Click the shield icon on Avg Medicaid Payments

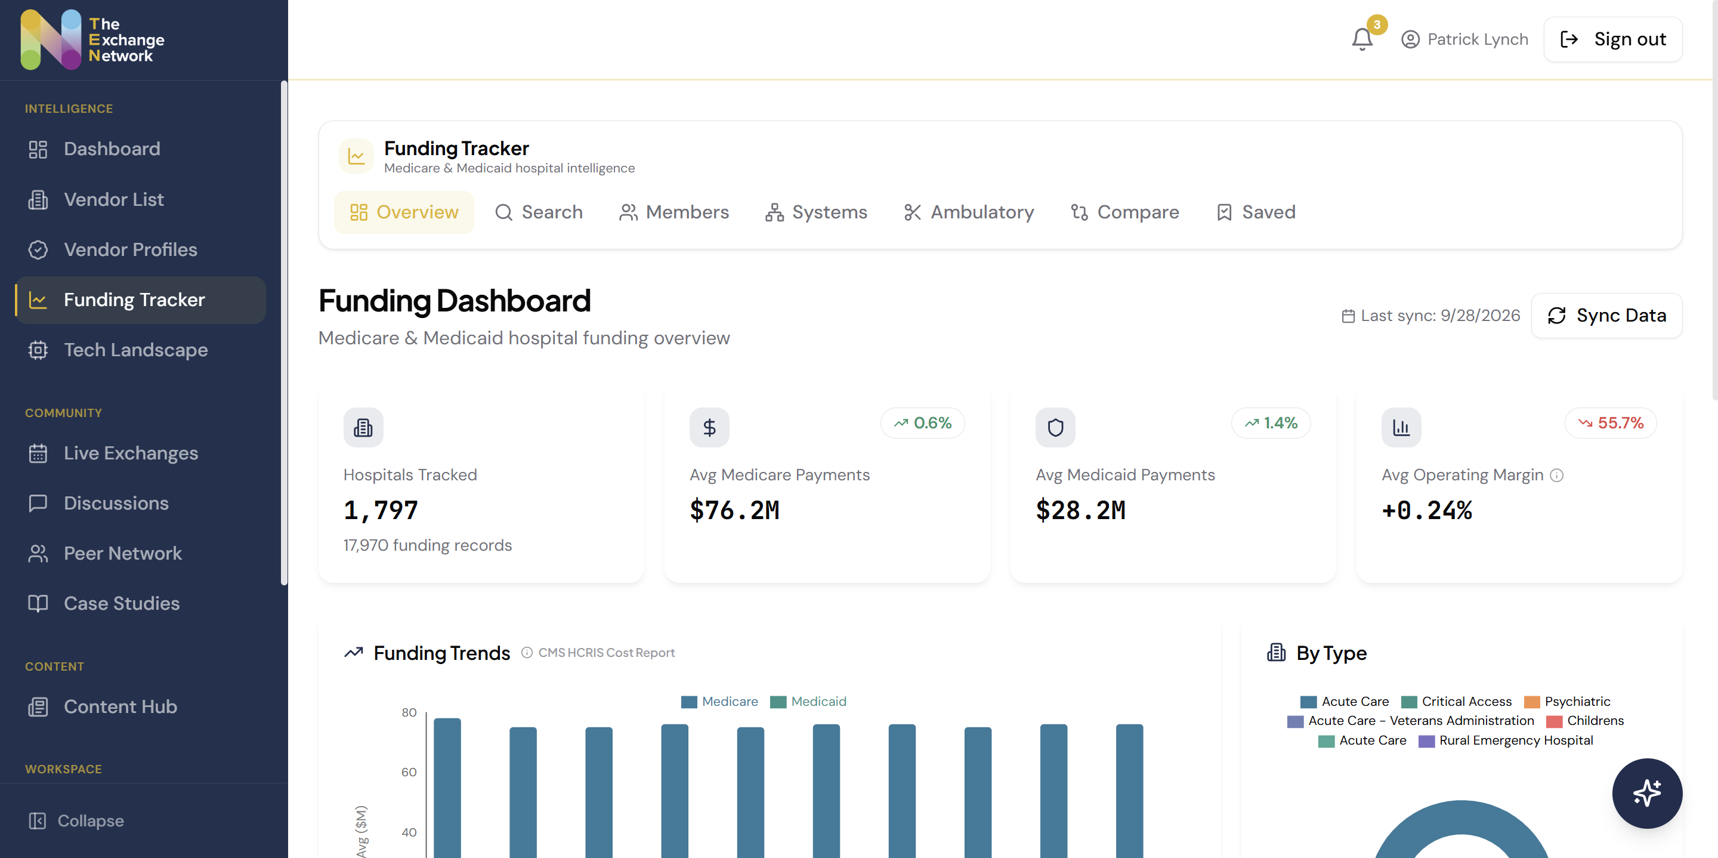1055,427
